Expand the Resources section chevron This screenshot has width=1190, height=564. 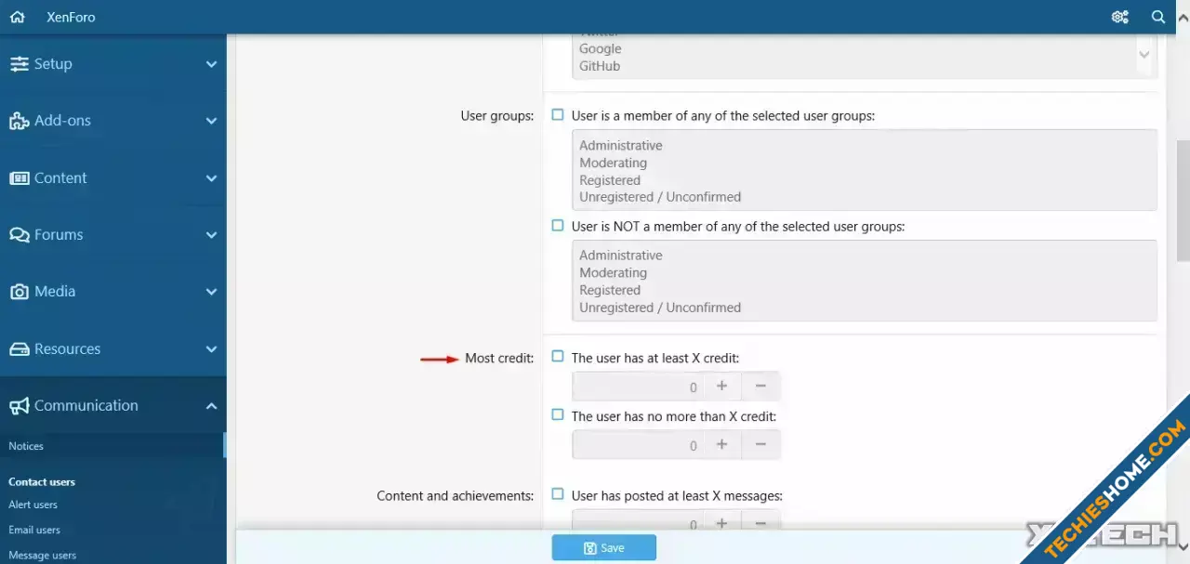(x=211, y=349)
